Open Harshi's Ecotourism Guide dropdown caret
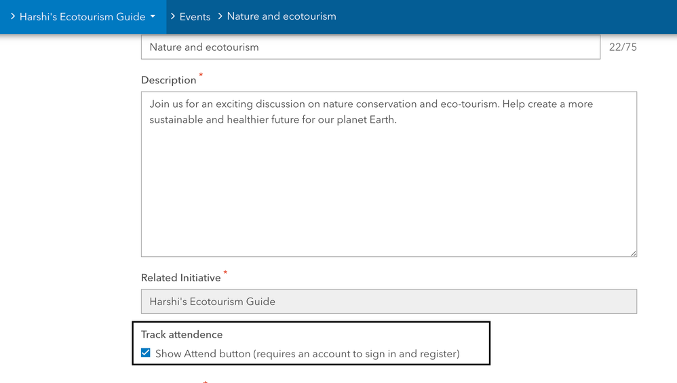Image resolution: width=677 pixels, height=383 pixels. pos(153,16)
